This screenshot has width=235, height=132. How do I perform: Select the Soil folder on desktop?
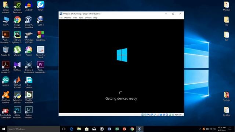point(227,36)
